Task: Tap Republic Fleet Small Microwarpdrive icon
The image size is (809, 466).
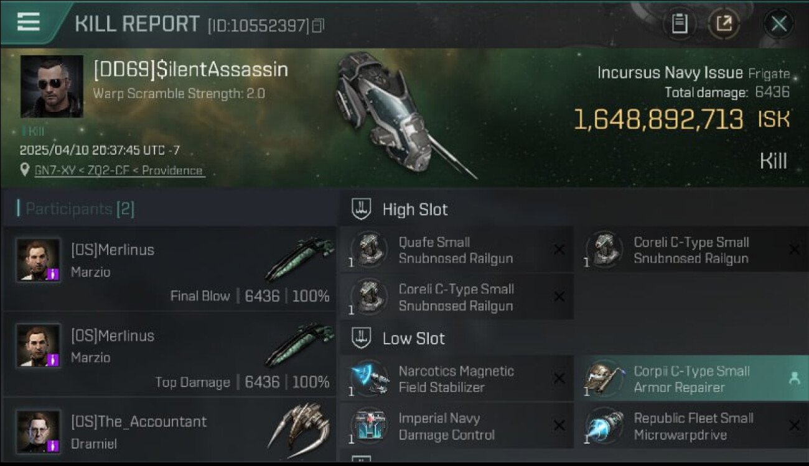Action: tap(604, 426)
